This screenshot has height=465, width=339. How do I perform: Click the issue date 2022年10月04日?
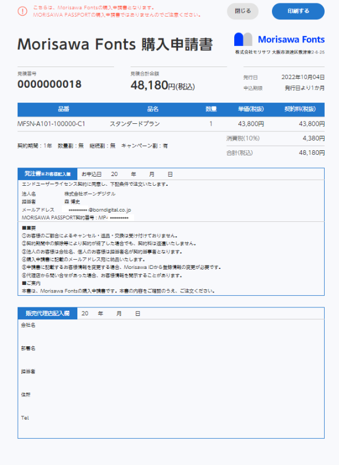click(x=303, y=77)
